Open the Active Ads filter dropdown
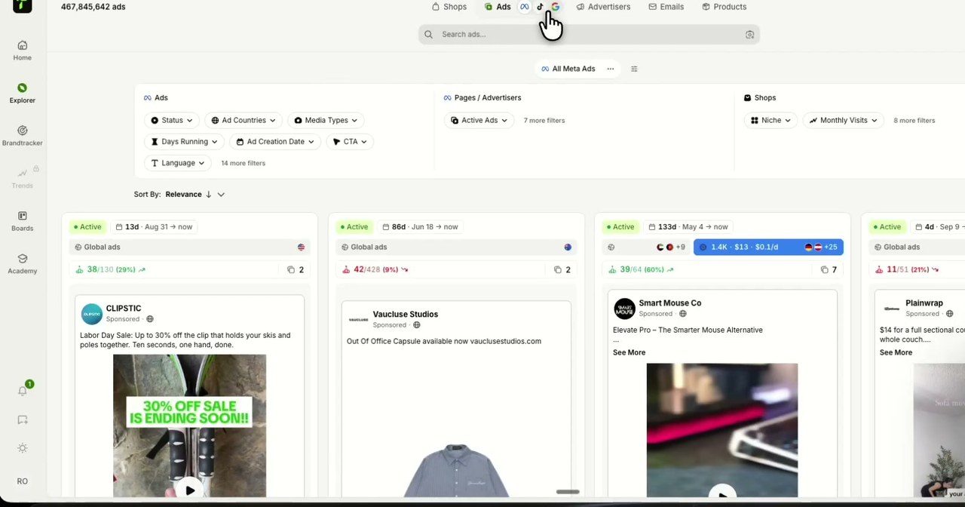 (479, 120)
